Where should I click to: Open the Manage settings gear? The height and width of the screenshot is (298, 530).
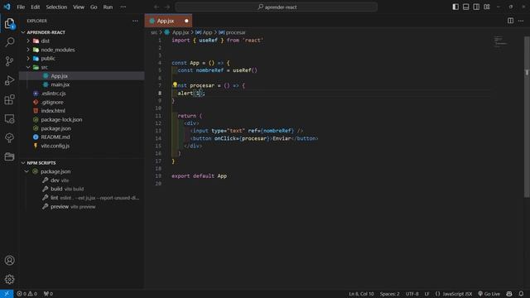[x=9, y=280]
